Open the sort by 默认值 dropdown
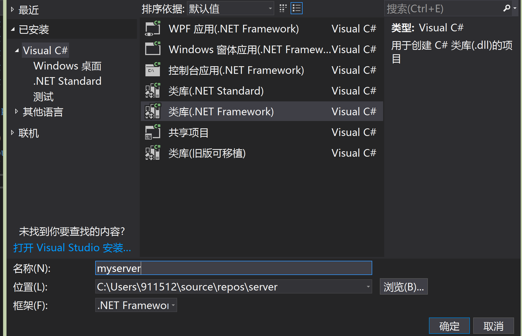Viewport: 522px width, 336px height. pyautogui.click(x=230, y=9)
